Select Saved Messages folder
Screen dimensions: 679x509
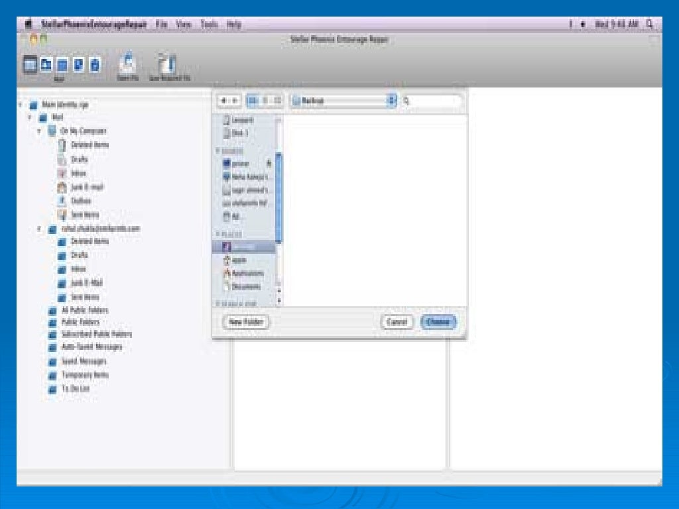click(x=78, y=361)
